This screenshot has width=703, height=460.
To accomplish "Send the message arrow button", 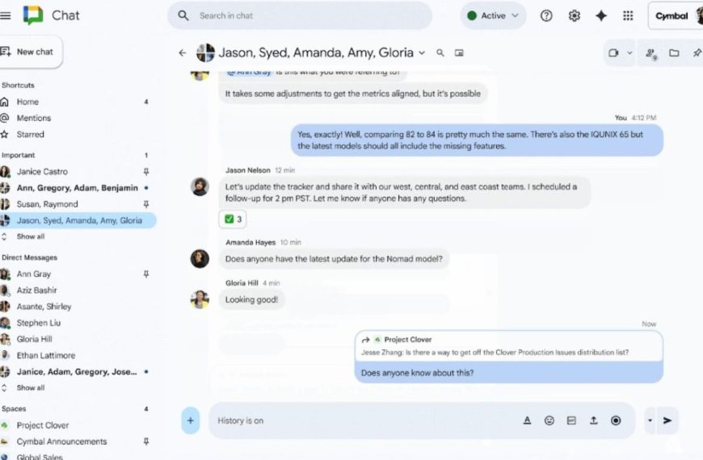I will point(667,420).
